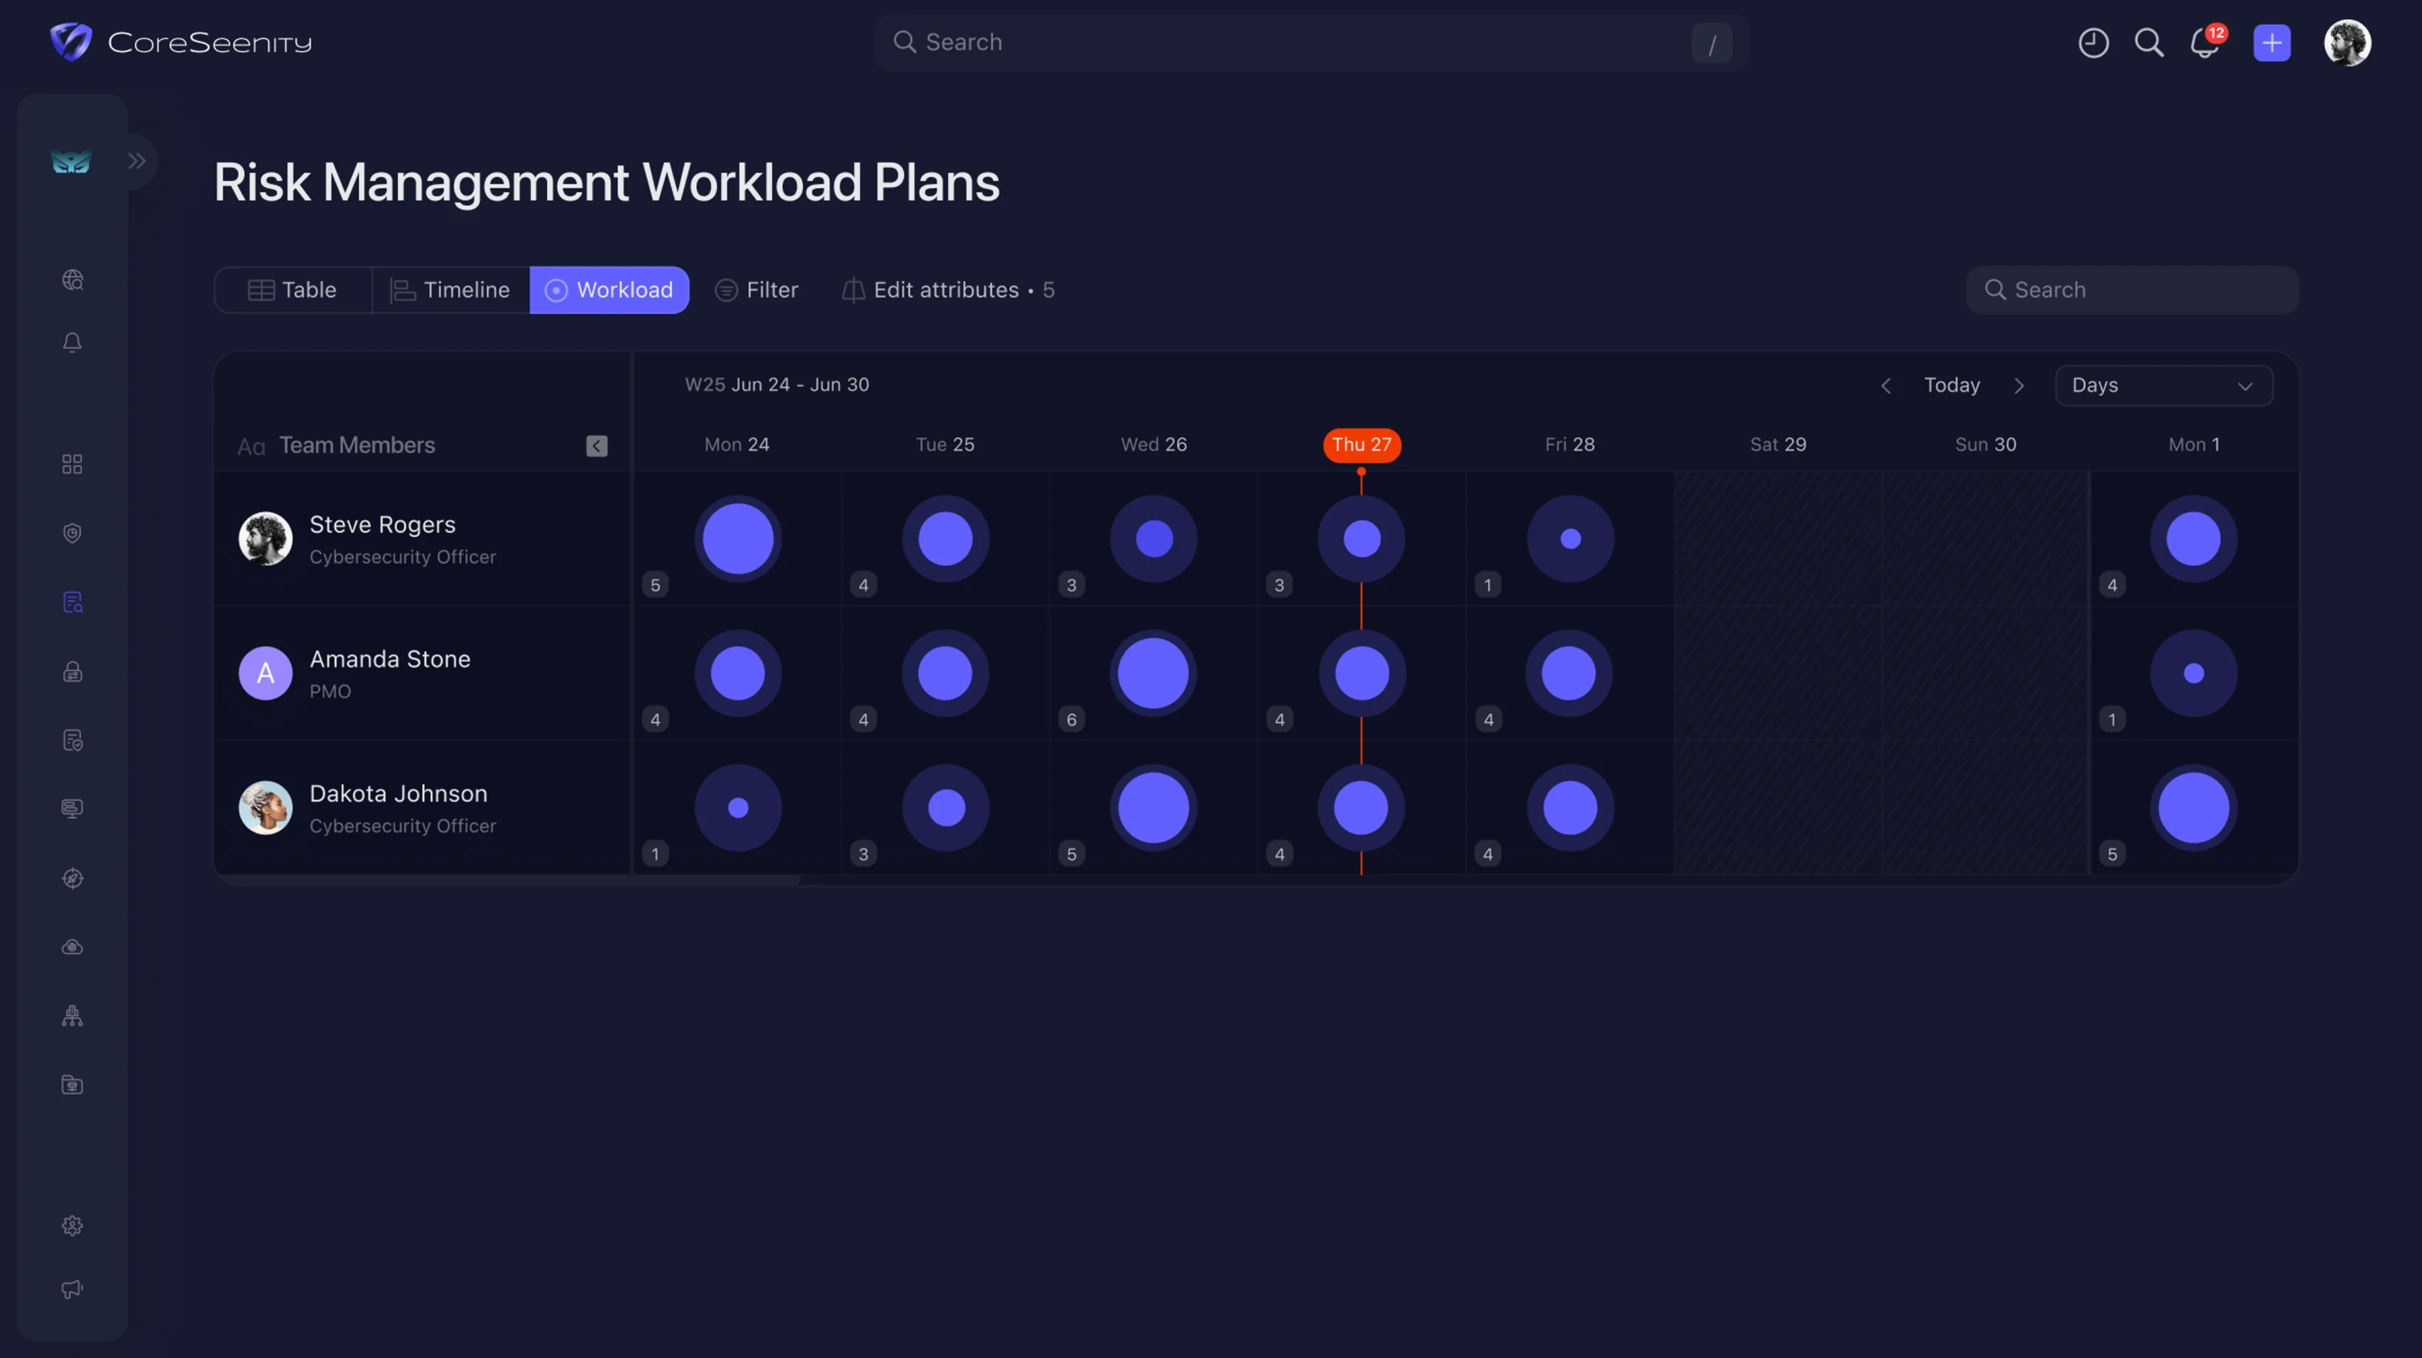Screen dimensions: 2422x1358
Task: Open Dakota Johnson Tue 25 workload bubble
Action: pos(946,809)
